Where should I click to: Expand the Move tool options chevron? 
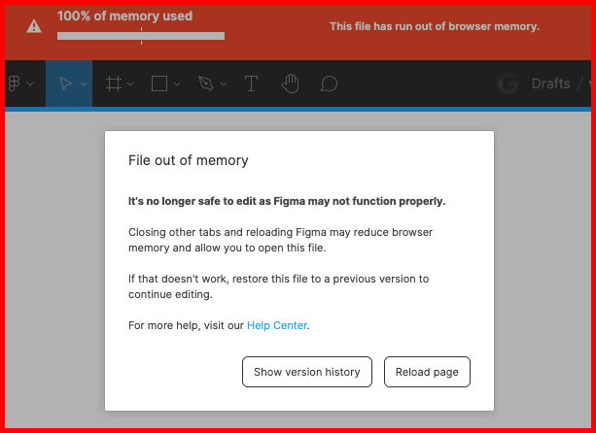click(84, 84)
